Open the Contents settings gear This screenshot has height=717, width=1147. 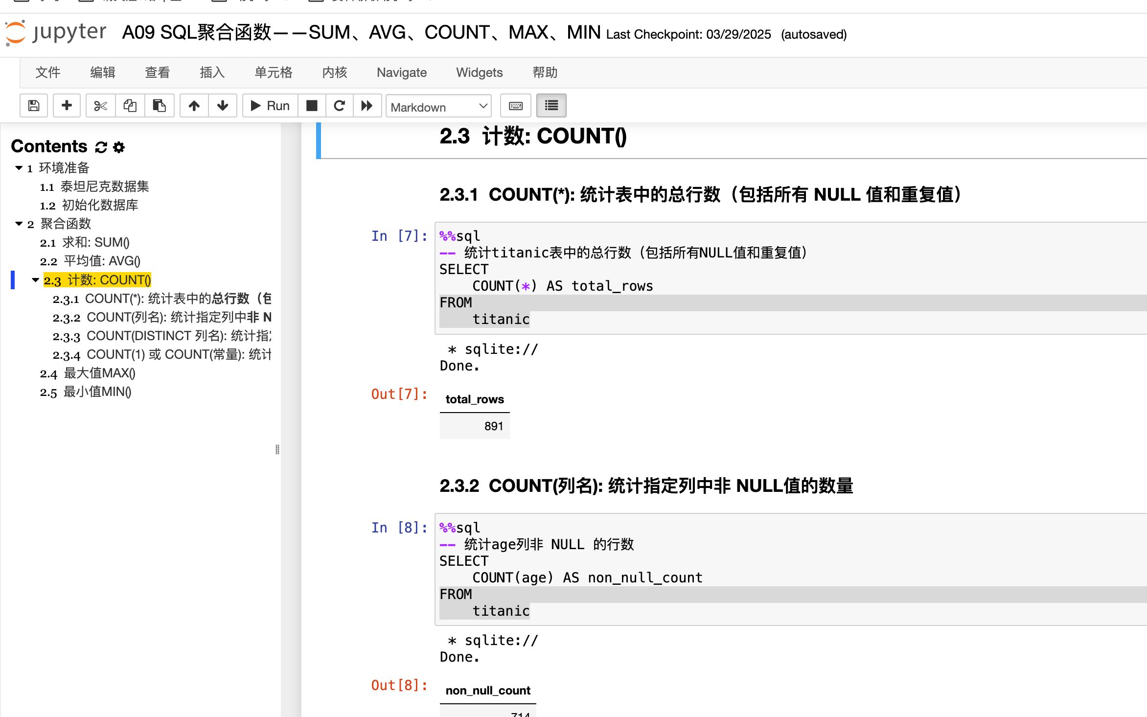point(118,146)
